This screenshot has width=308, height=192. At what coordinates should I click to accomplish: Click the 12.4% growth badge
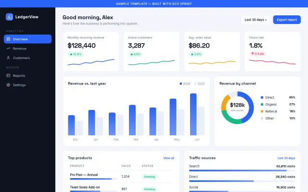[76, 54]
